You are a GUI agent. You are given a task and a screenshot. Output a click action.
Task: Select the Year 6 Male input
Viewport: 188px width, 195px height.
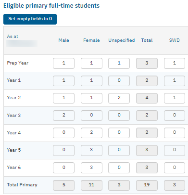pyautogui.click(x=63, y=168)
